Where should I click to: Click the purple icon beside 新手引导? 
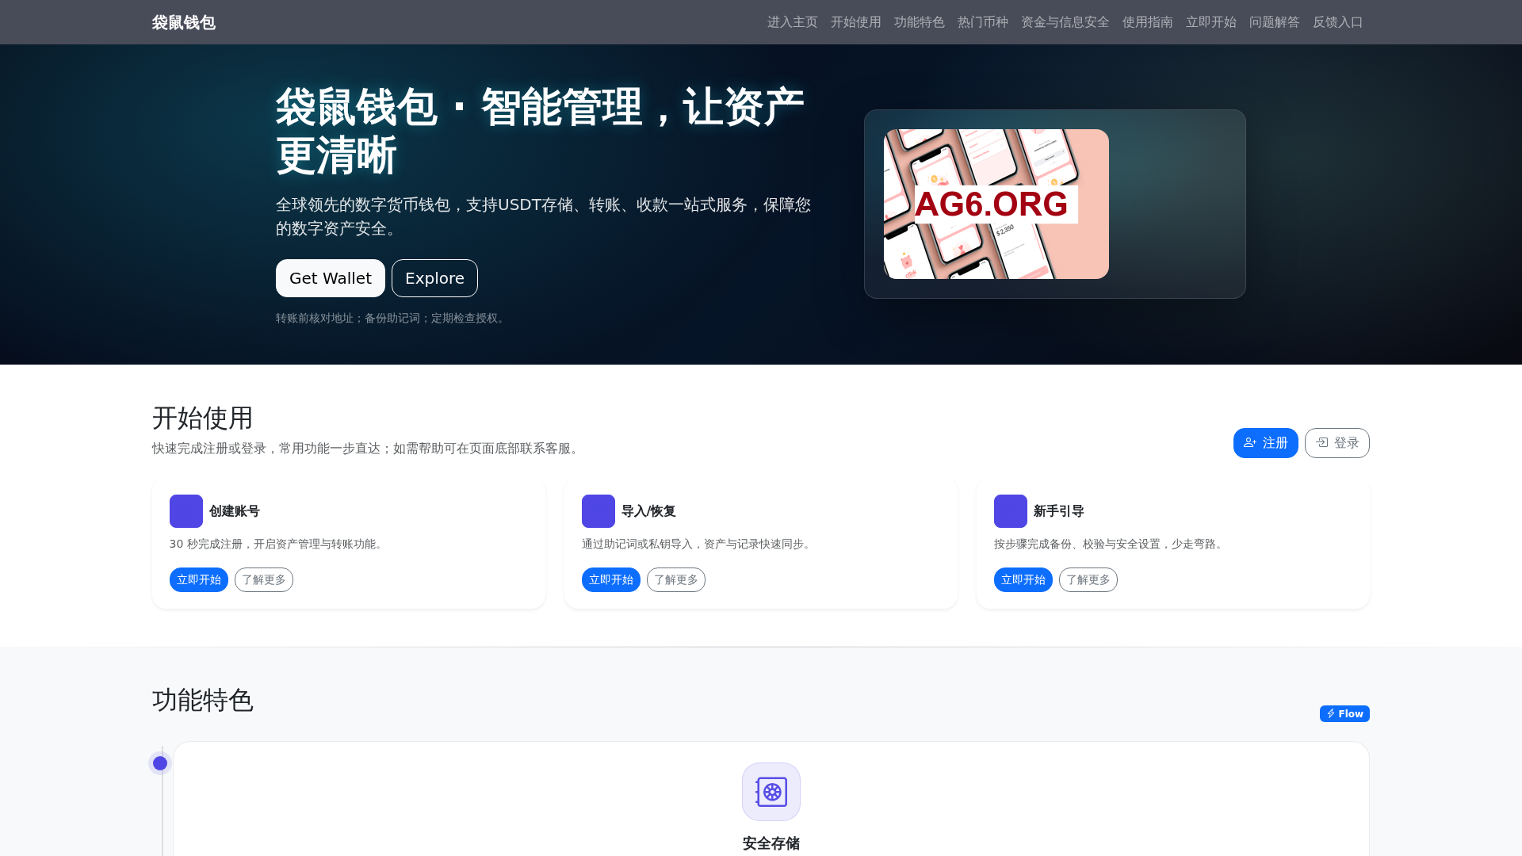(x=1011, y=511)
